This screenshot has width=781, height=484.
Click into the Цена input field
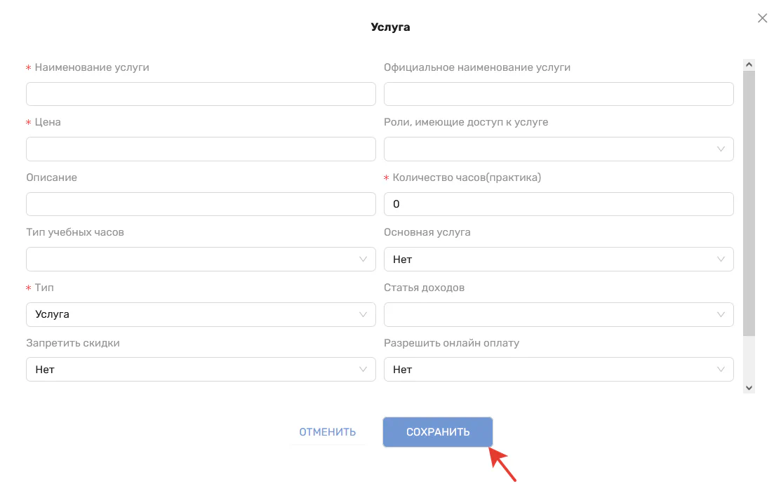click(x=201, y=149)
